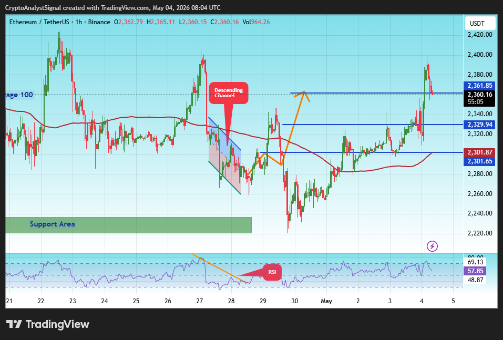Click the May label on the time axis
The height and width of the screenshot is (340, 503).
326,301
